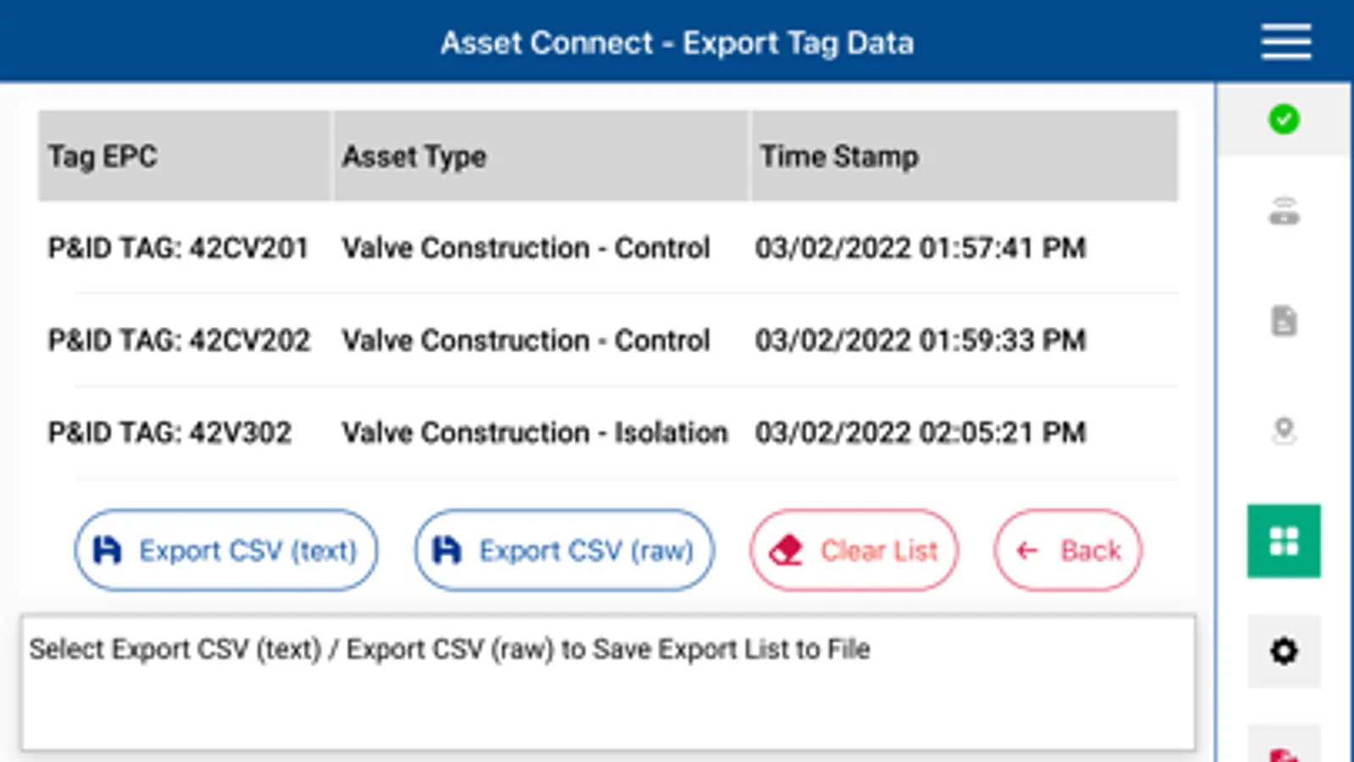The image size is (1354, 762).
Task: Open the document page icon in sidebar
Action: [x=1284, y=321]
